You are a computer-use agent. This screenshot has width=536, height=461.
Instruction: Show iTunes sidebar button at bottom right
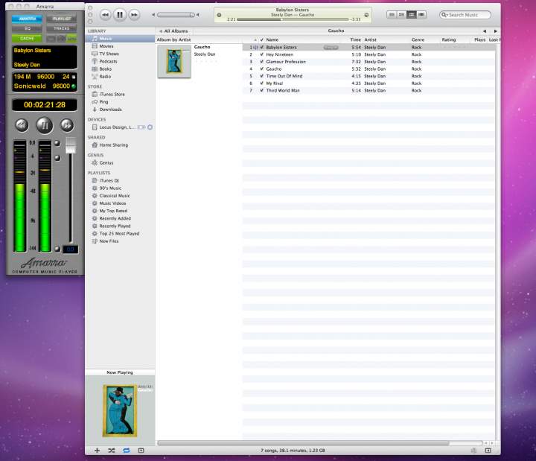[x=488, y=451]
